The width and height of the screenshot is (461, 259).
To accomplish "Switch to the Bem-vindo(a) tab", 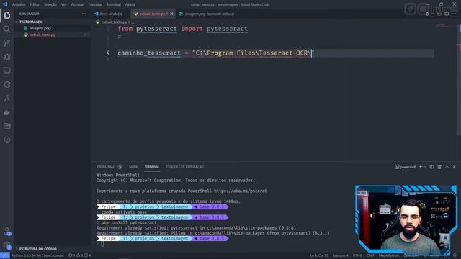I will [111, 14].
